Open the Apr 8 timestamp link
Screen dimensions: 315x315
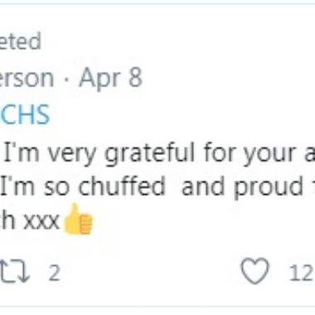110,78
